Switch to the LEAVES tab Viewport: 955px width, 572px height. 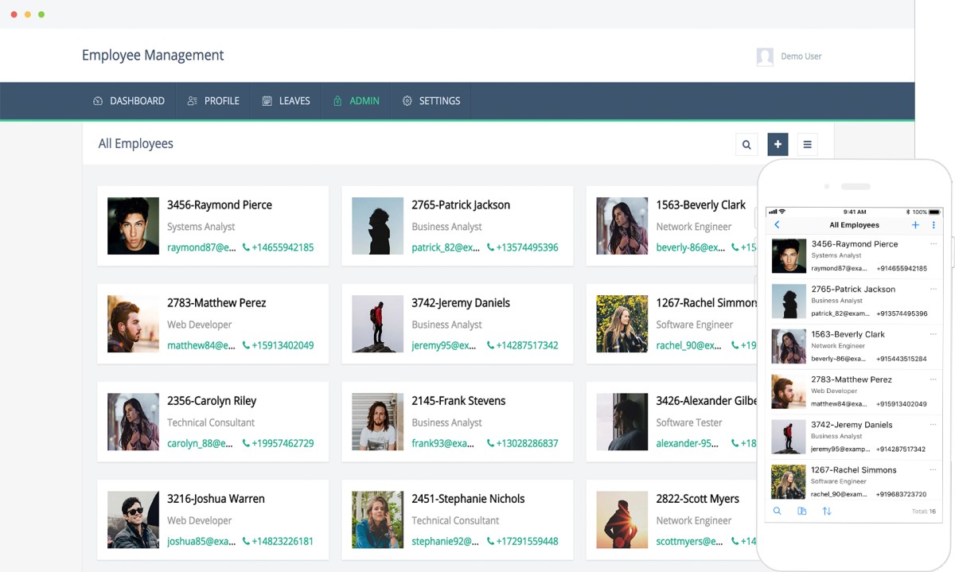coord(285,100)
